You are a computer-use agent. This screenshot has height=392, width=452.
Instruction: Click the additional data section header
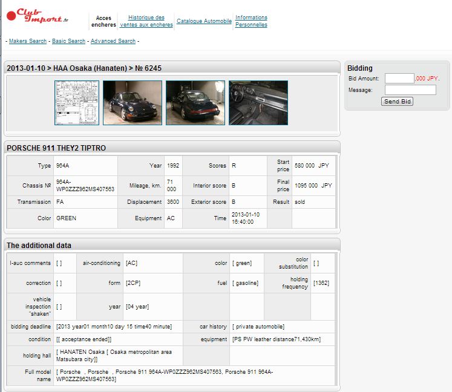pos(39,246)
